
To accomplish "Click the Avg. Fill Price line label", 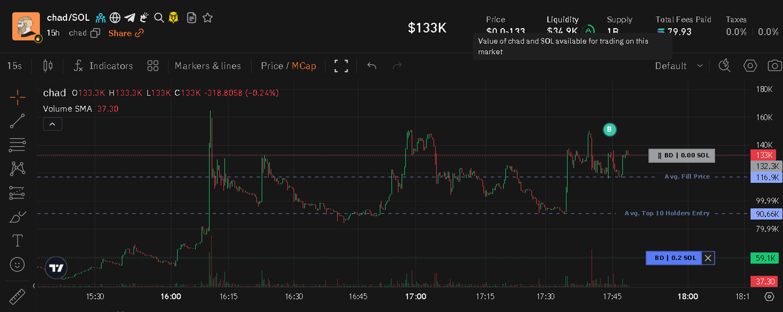I will [x=686, y=177].
